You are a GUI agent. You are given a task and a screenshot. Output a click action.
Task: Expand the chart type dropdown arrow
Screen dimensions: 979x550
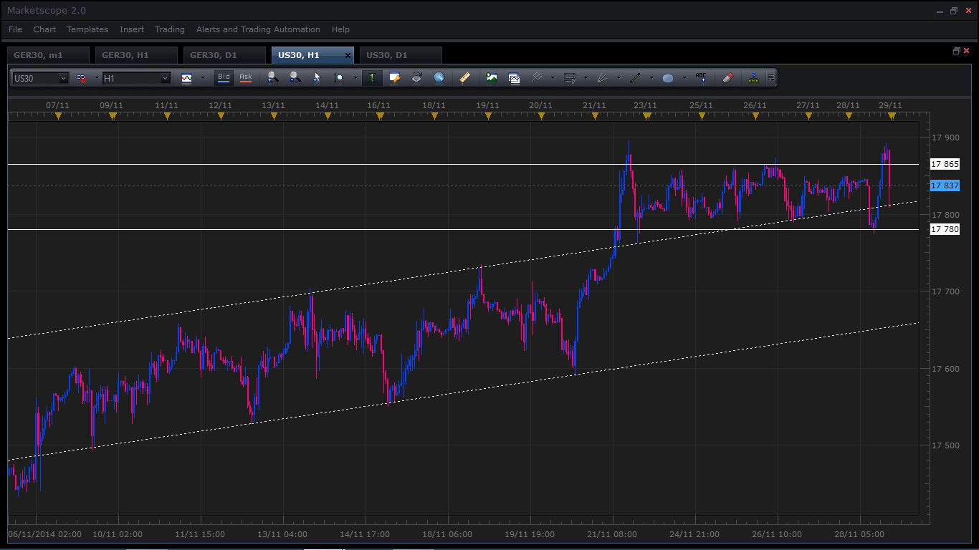click(203, 78)
